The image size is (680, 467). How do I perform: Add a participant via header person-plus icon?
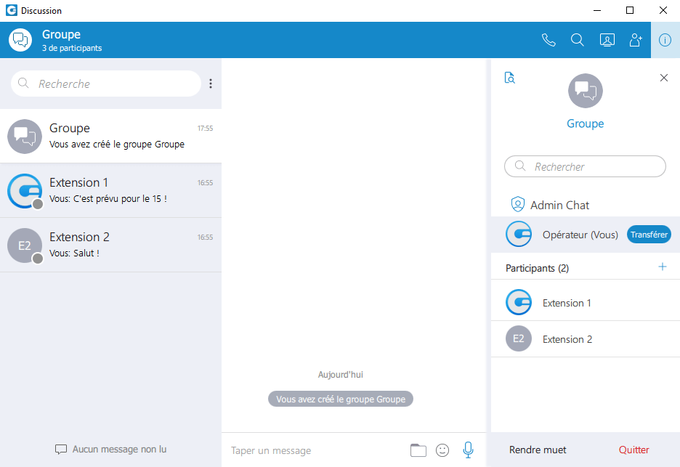point(636,40)
